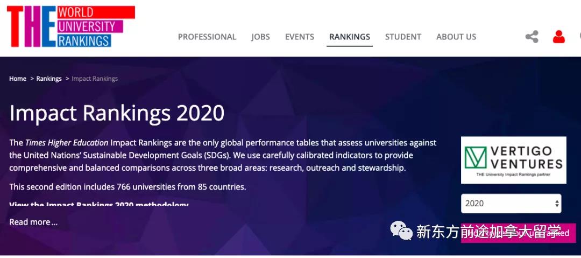Viewport: 581px width, 258px height.
Task: Click the WeChat logo in the watermark
Action: click(x=401, y=231)
